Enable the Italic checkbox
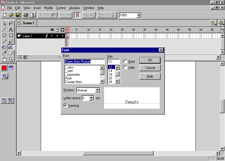Image resolution: width=225 pixels, height=161 pixels. [x=125, y=68]
